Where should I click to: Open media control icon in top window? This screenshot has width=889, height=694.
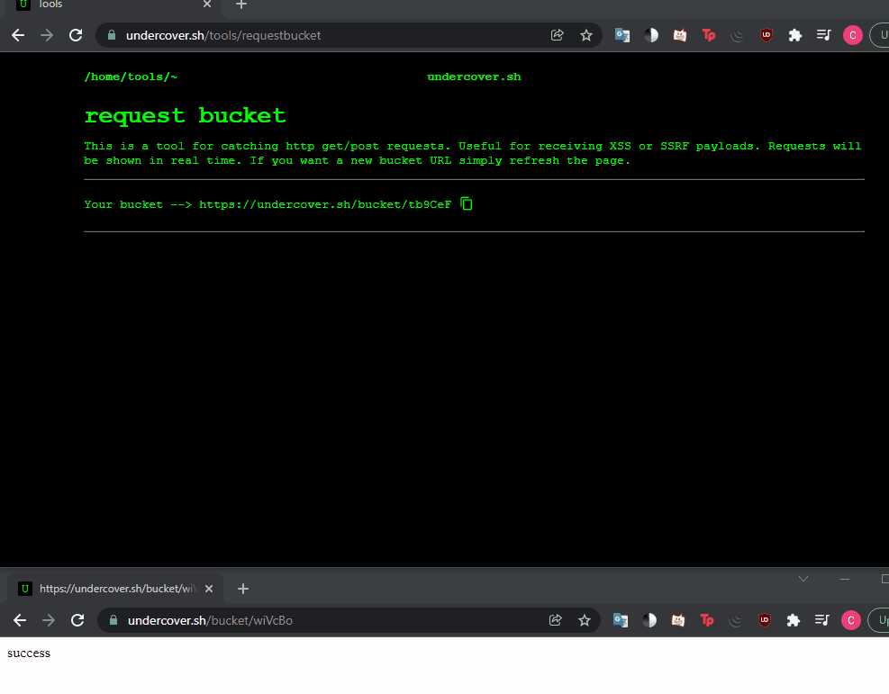(824, 35)
